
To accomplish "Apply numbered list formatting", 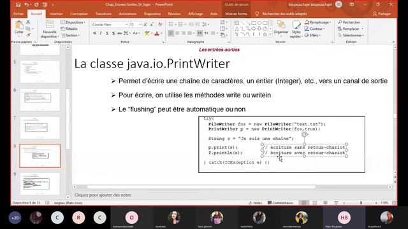I will [180, 24].
